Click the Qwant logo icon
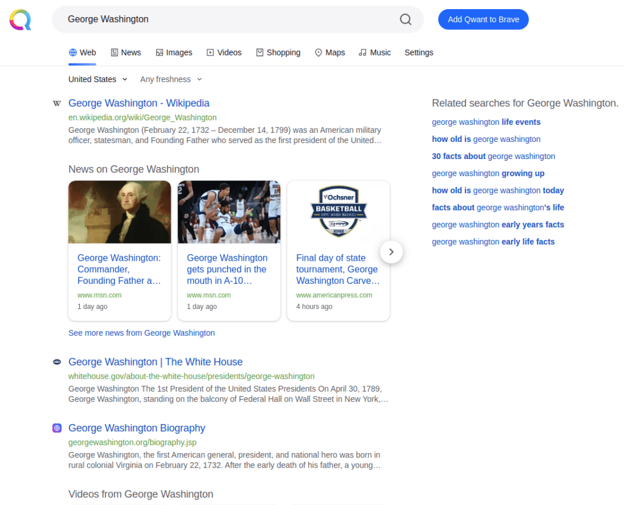The image size is (624, 505). [x=20, y=19]
